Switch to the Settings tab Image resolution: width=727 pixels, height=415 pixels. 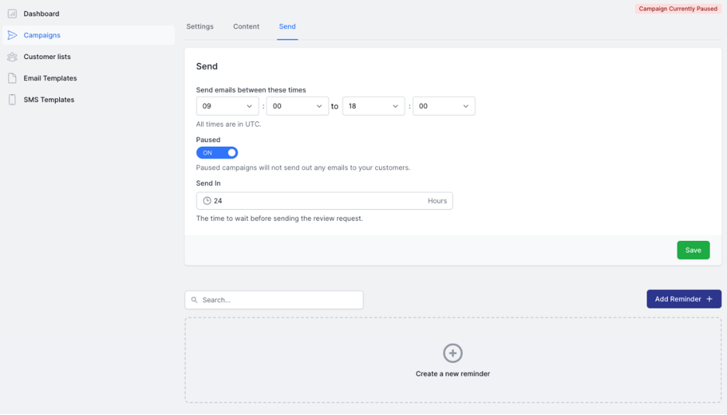click(200, 26)
